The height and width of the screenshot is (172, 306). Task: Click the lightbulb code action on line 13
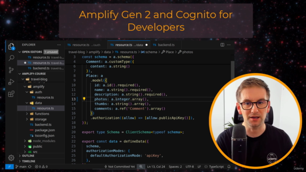coord(84,99)
